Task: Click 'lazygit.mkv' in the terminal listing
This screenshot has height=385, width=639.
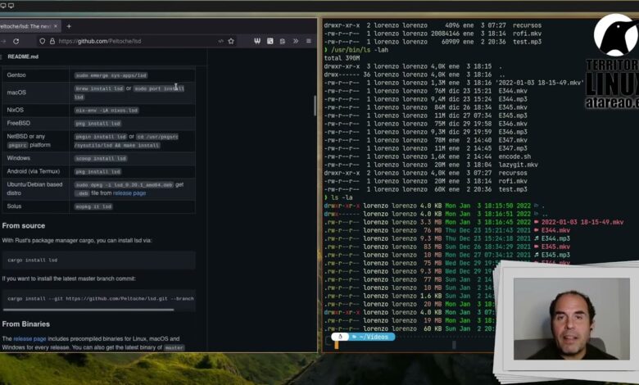Action: tap(518, 165)
